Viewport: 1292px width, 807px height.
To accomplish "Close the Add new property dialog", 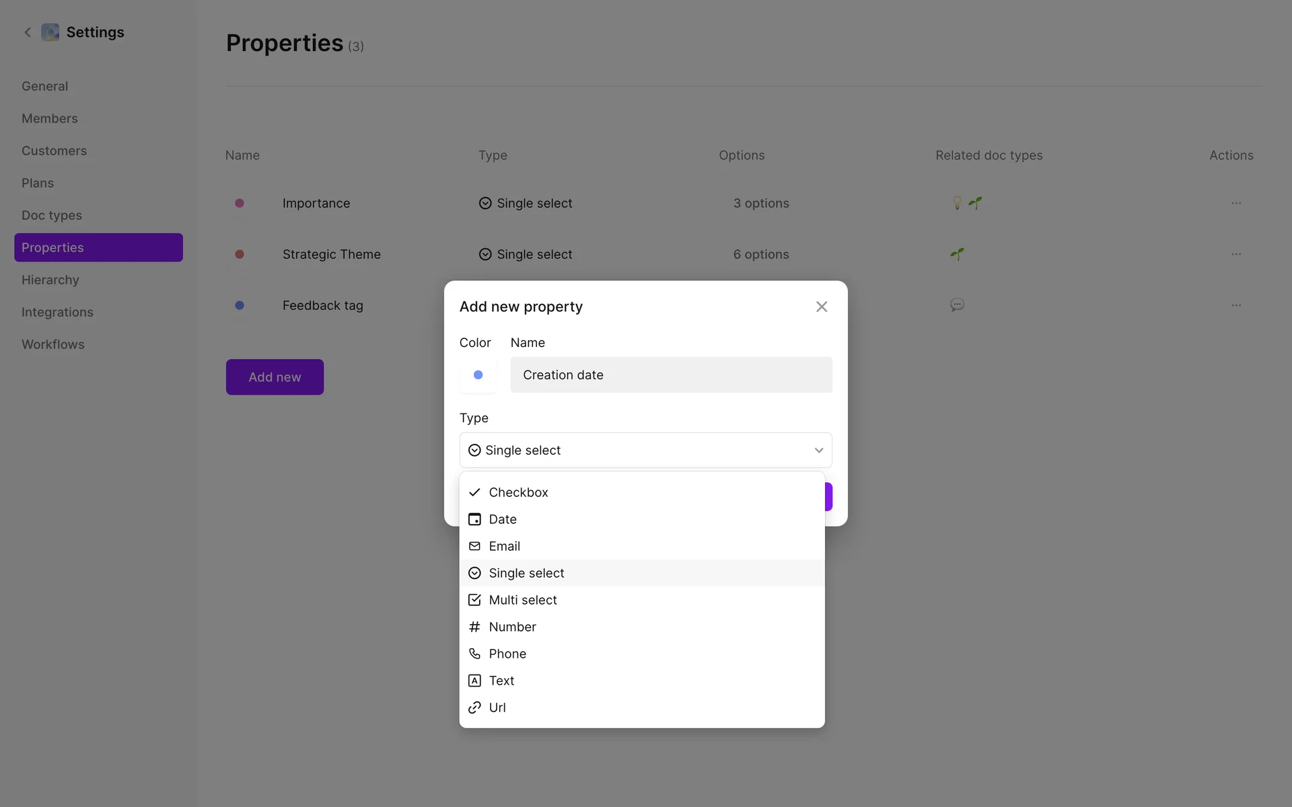I will point(822,307).
